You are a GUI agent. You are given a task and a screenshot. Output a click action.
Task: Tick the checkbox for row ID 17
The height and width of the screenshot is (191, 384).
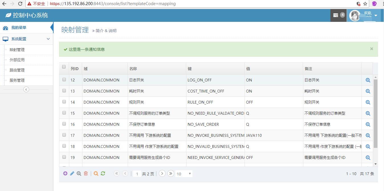click(x=64, y=135)
